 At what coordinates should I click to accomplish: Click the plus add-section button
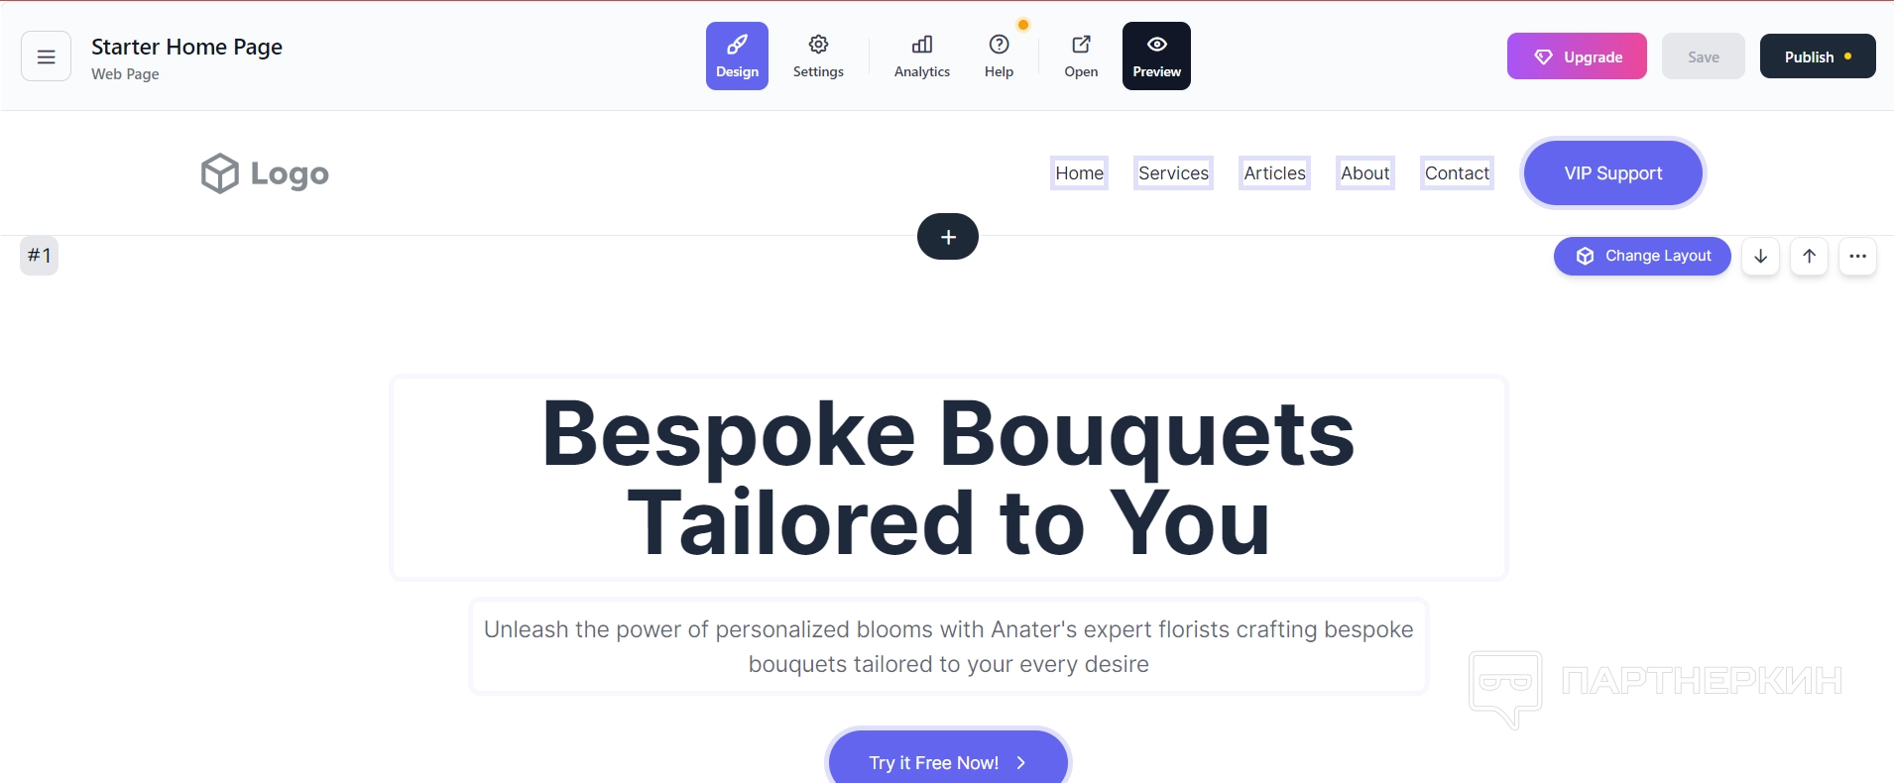(x=948, y=237)
